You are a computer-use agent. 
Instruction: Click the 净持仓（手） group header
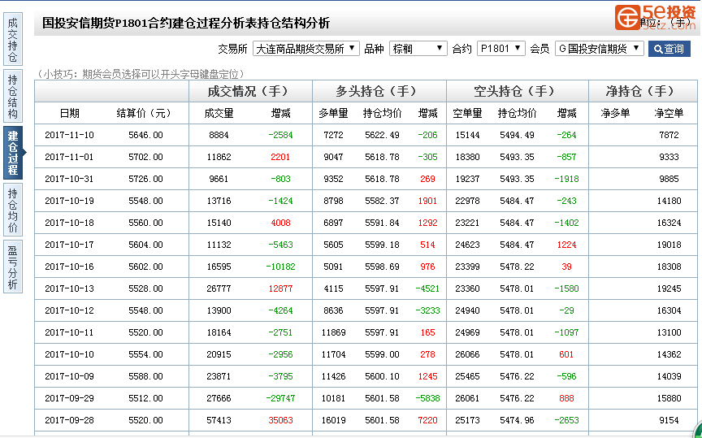643,91
